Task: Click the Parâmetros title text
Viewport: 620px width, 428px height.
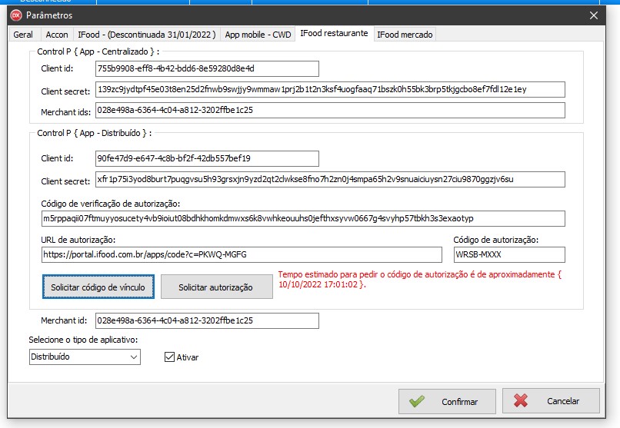Action: 49,15
